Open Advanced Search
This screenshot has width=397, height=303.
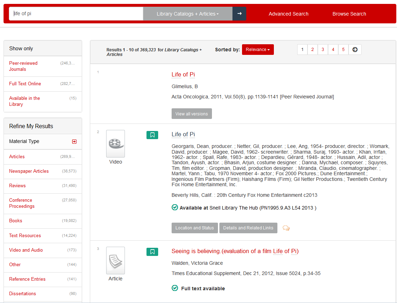(x=288, y=14)
